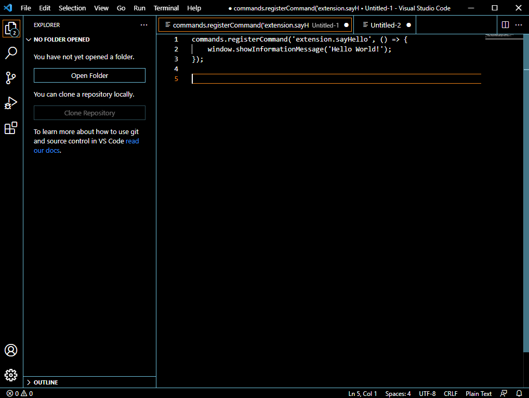Open the Source Control view icon
Image resolution: width=529 pixels, height=398 pixels.
(x=11, y=78)
